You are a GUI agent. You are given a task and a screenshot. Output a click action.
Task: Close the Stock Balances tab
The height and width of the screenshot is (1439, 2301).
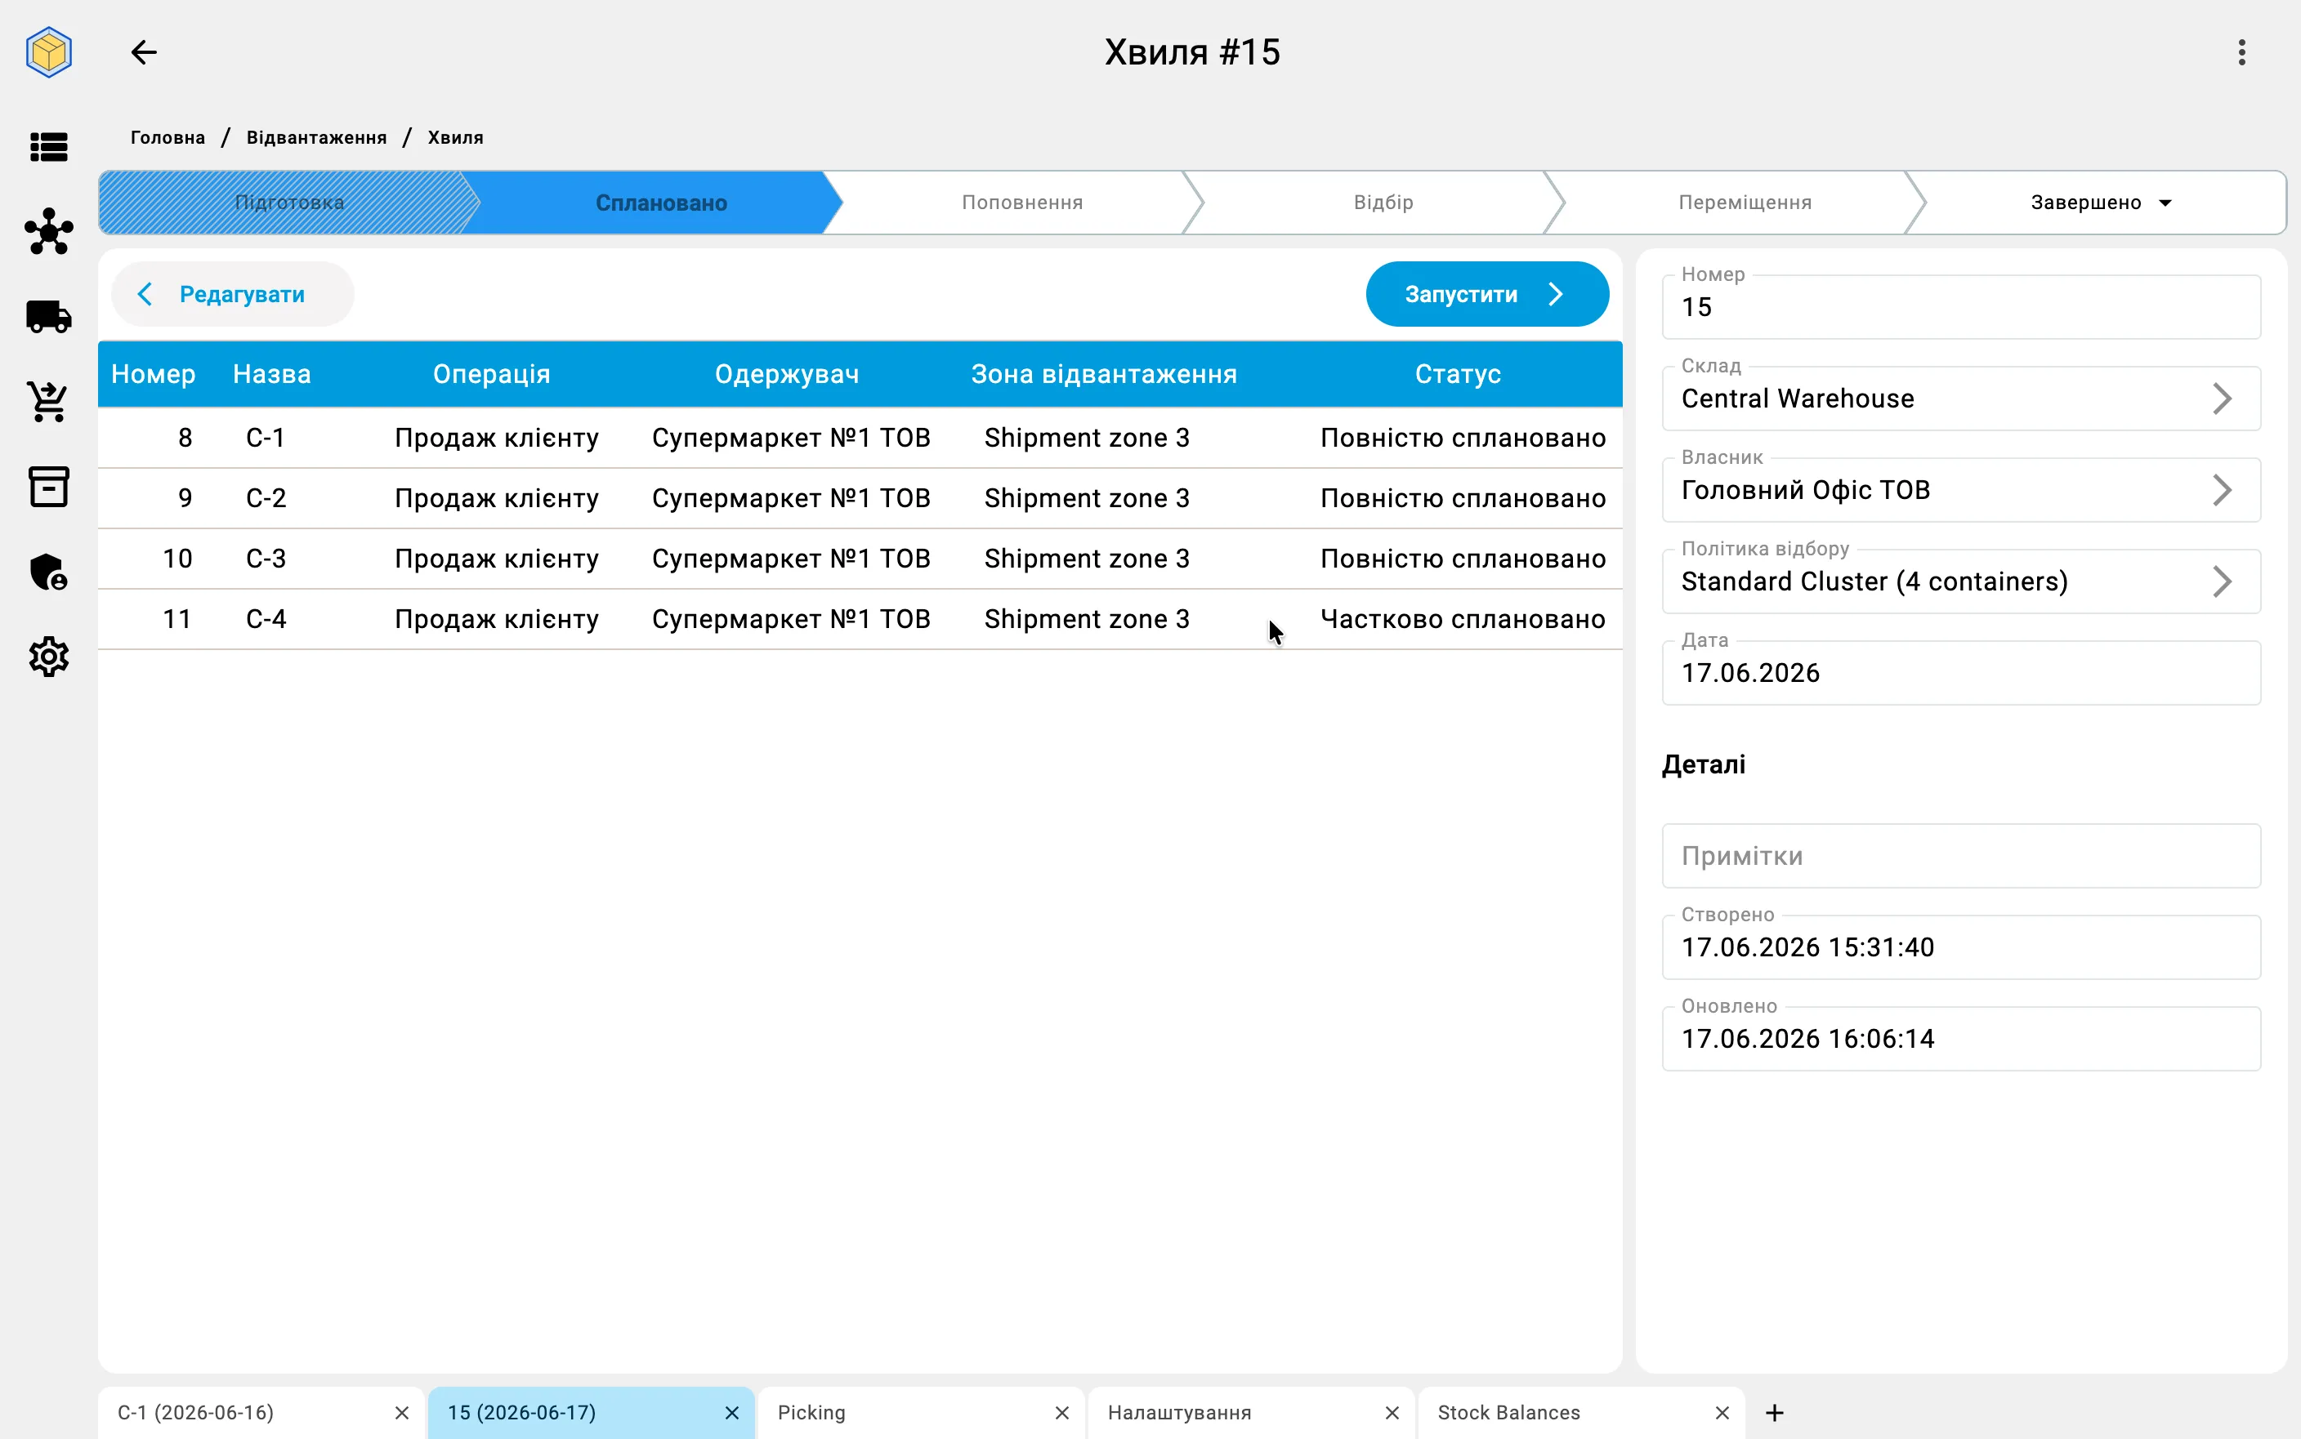pos(1721,1412)
